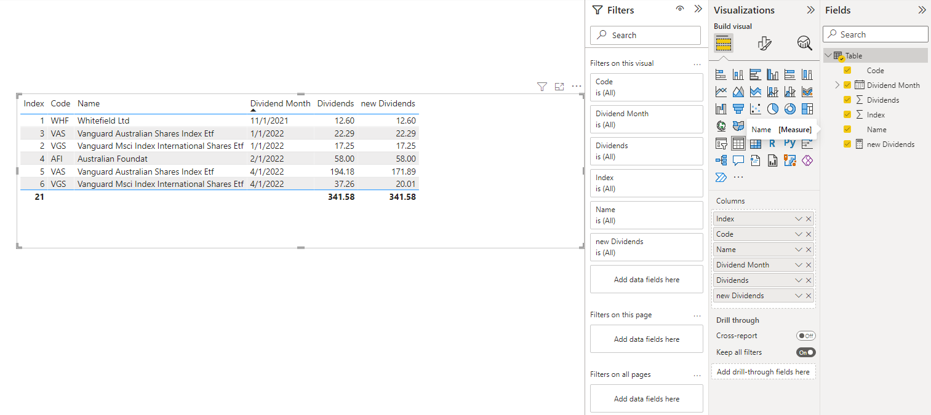Select the Pie chart visual

(x=773, y=109)
